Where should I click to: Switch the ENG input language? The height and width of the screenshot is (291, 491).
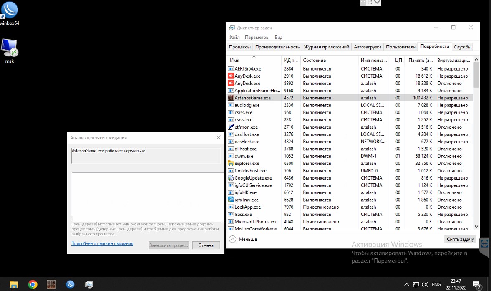click(x=436, y=284)
